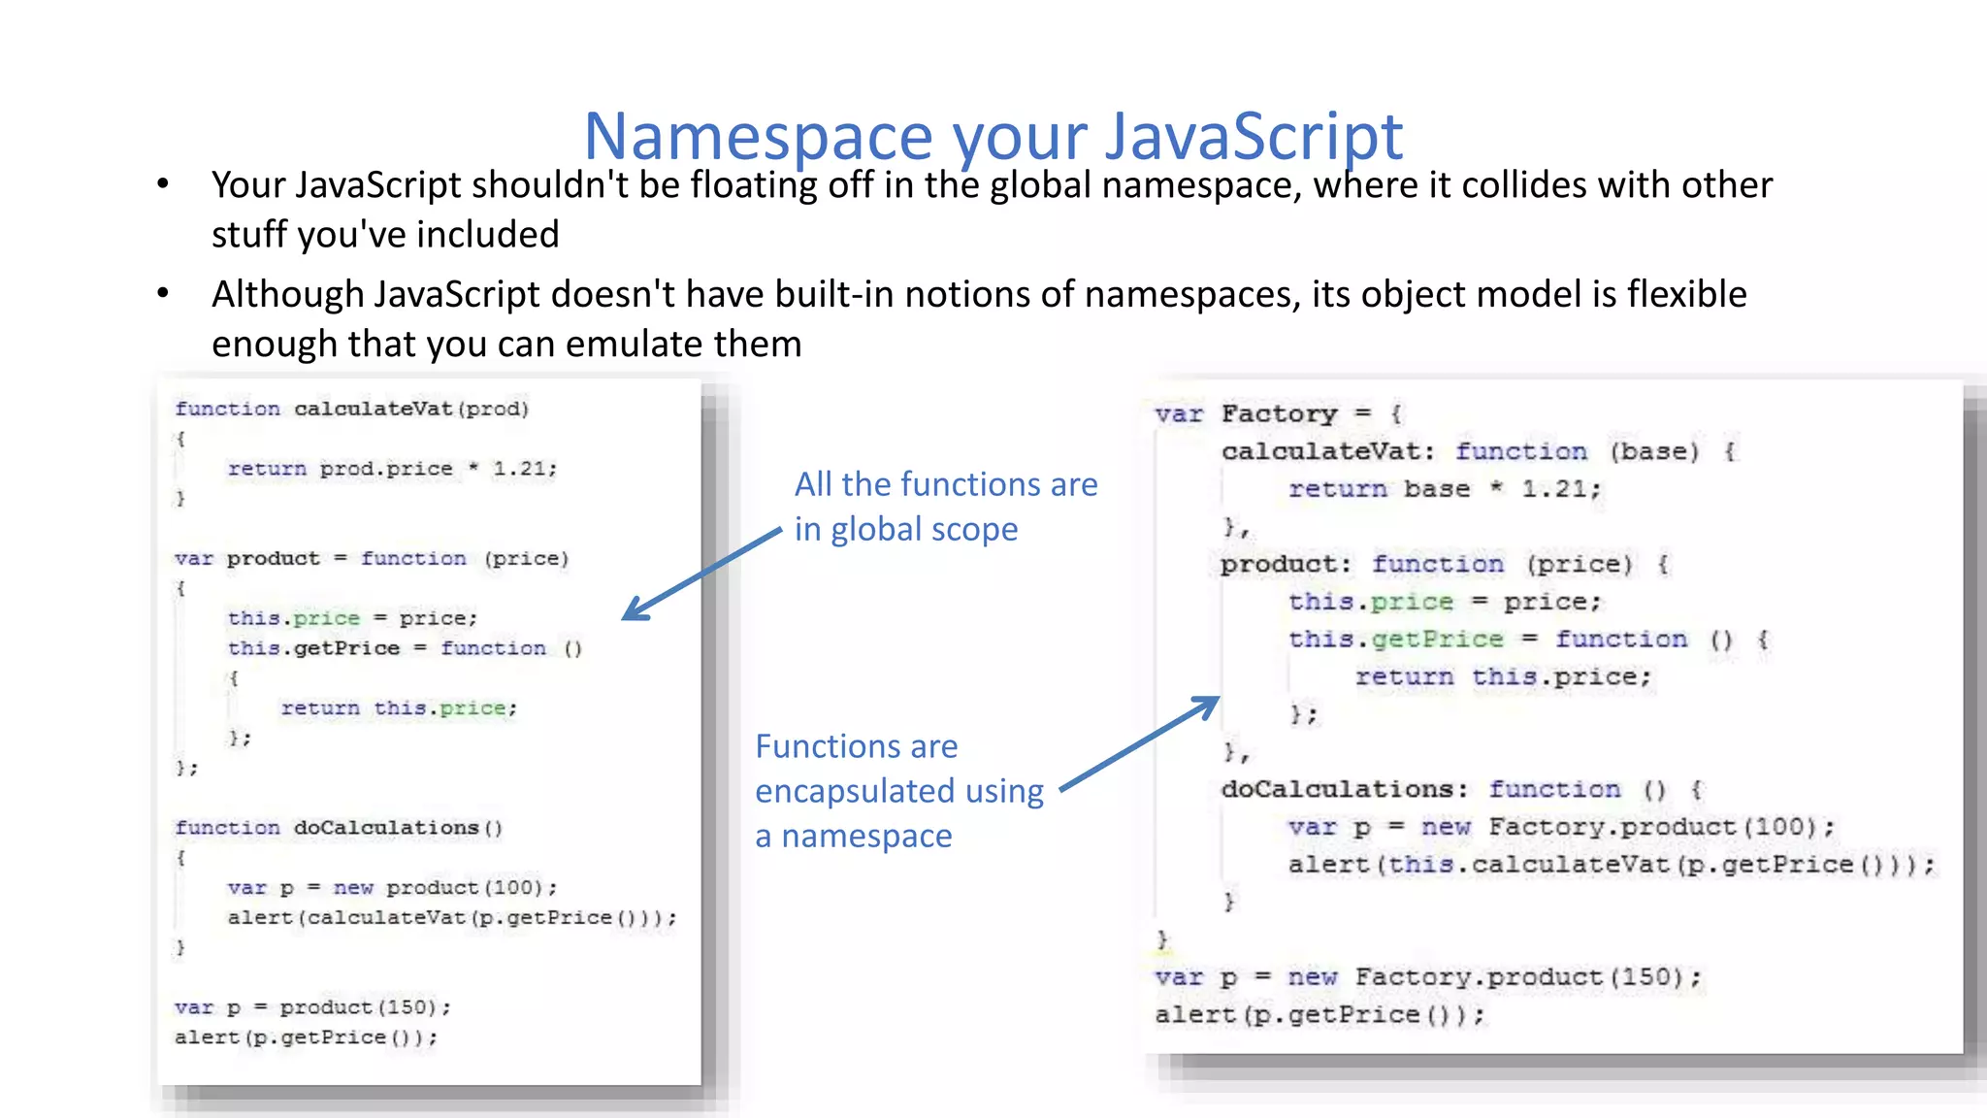Click the line 'var p = new product(100);'
This screenshot has height=1118, width=1987.
coord(392,888)
